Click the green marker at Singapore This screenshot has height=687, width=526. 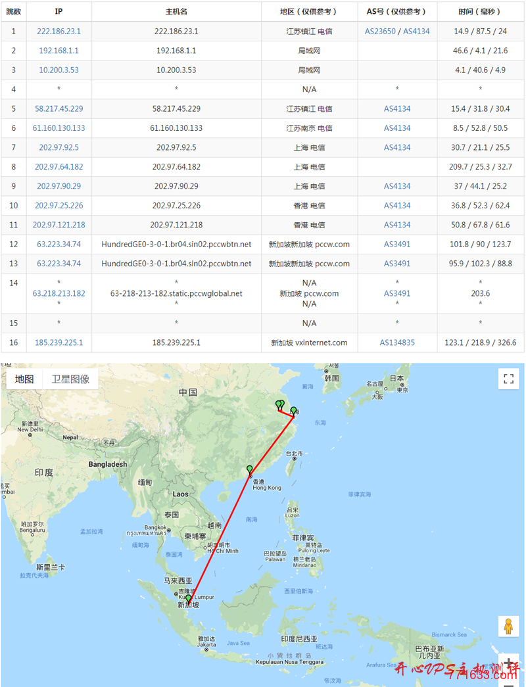coord(187,598)
